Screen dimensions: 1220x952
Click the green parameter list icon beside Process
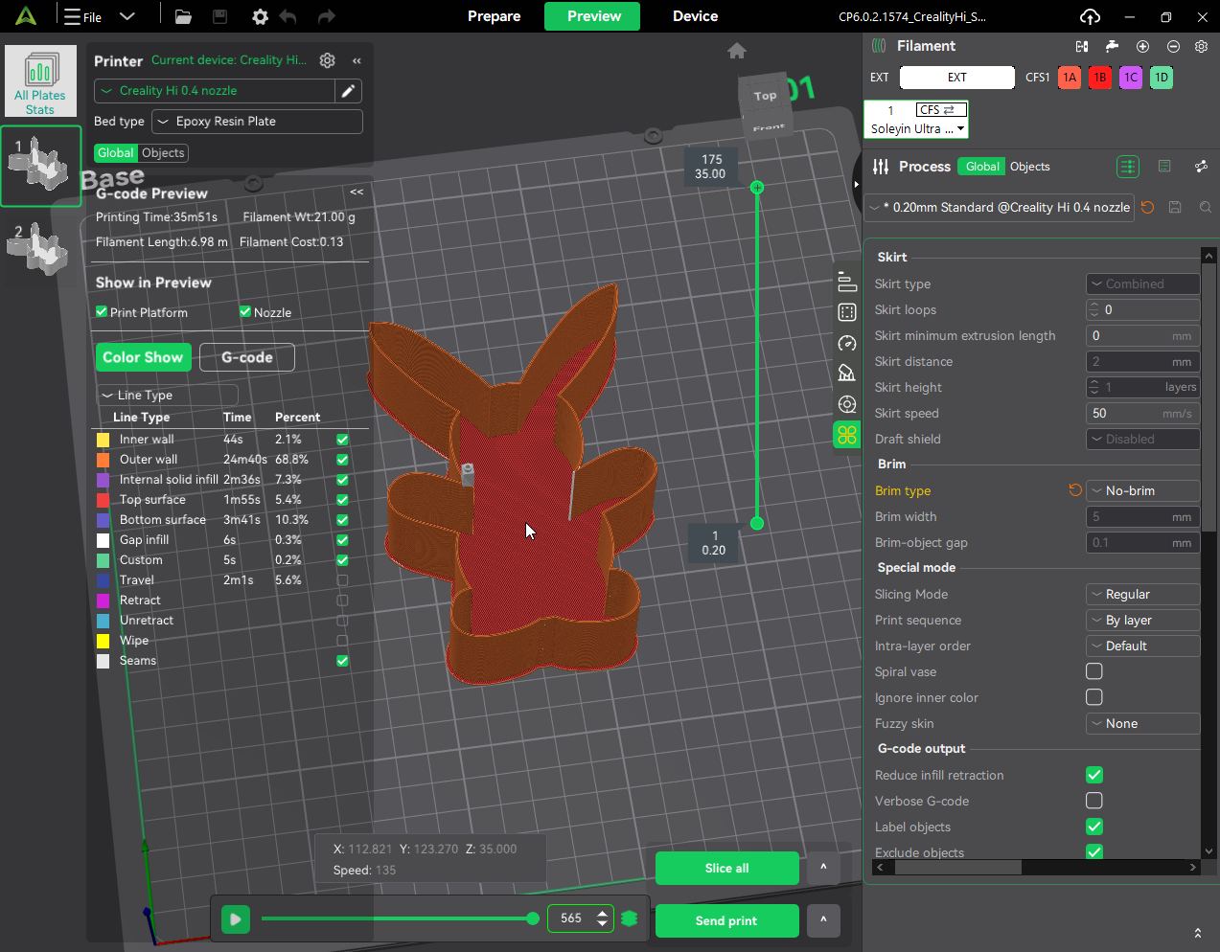pyautogui.click(x=1128, y=167)
